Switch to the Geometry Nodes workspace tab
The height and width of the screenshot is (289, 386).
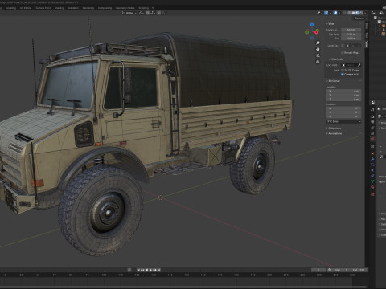[x=125, y=8]
